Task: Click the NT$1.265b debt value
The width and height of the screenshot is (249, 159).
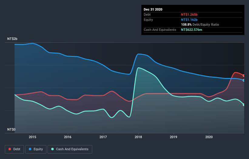Action: [189, 15]
